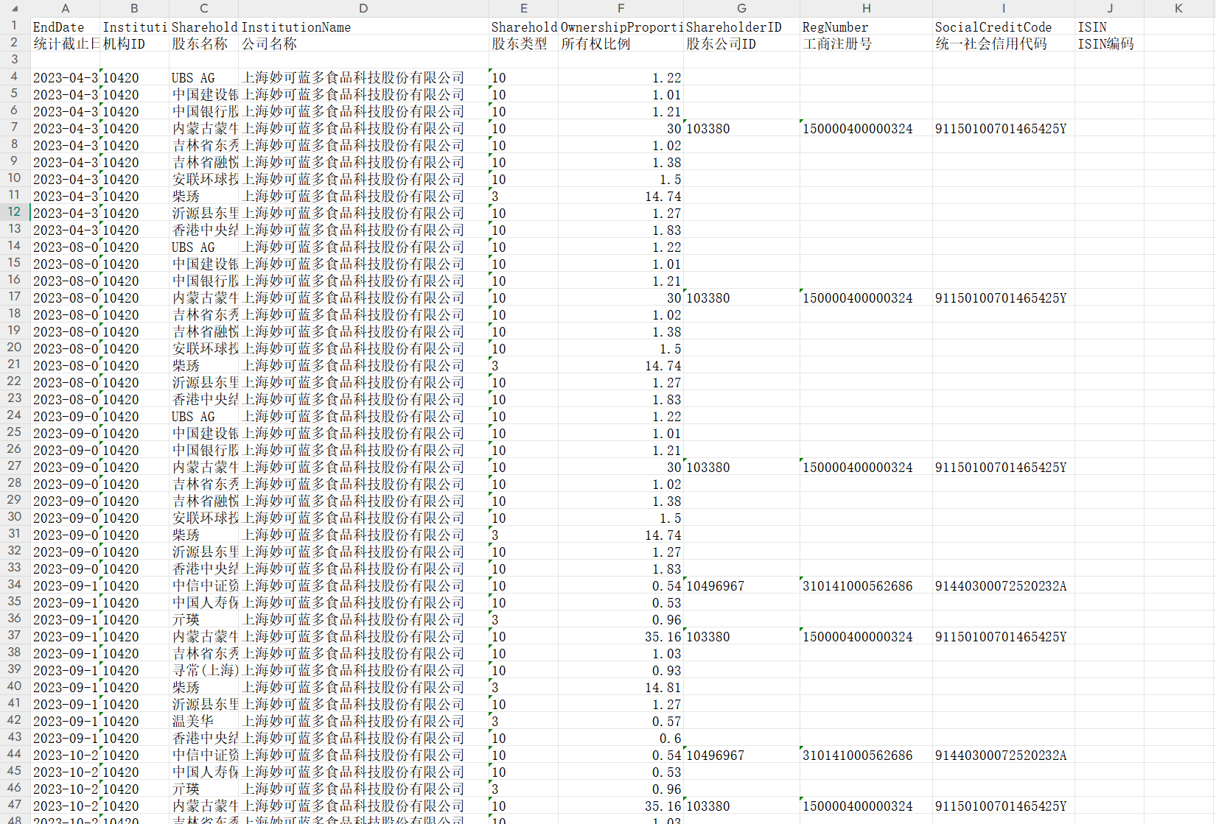
Task: Select the 91440300072520232A code in row 44
Action: [1003, 756]
